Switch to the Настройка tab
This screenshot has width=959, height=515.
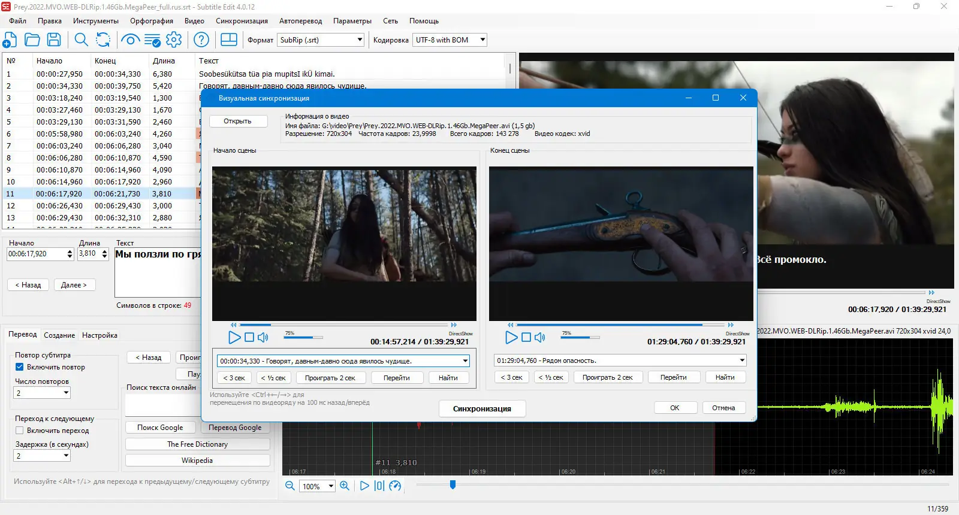coord(99,335)
